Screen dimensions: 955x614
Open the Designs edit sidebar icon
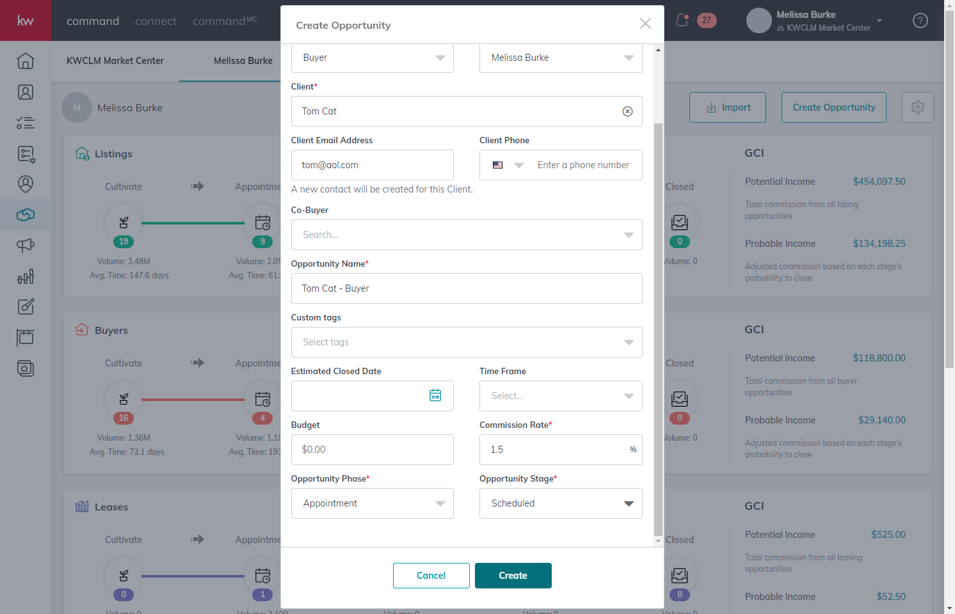[x=26, y=307]
